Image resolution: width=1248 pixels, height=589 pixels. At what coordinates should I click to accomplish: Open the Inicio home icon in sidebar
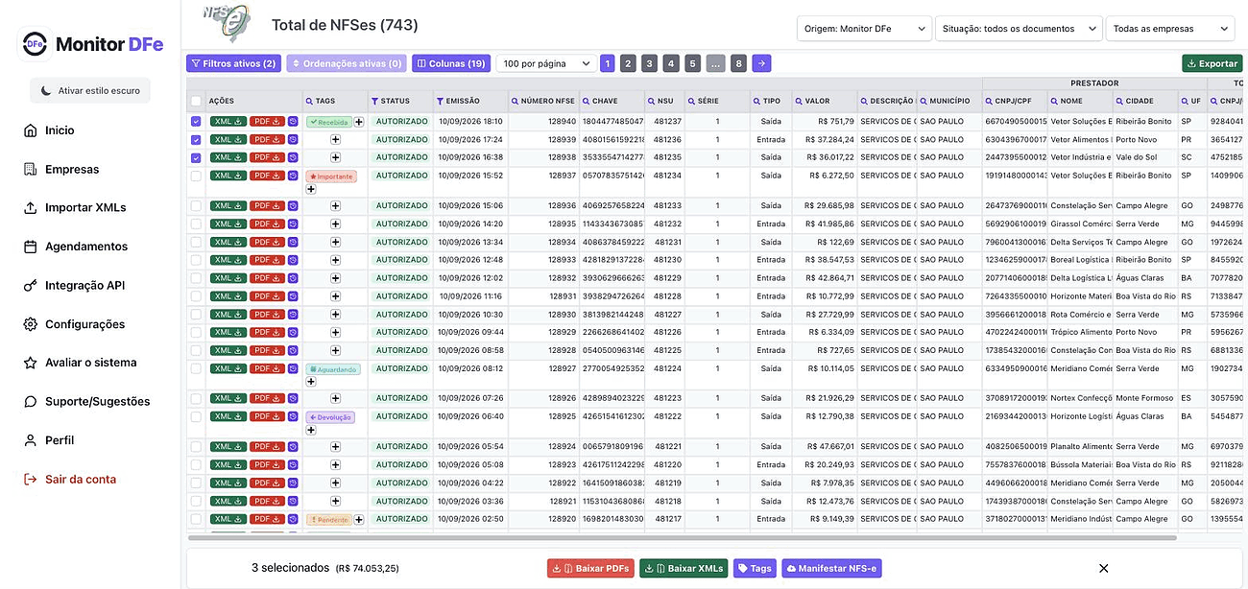pos(30,130)
